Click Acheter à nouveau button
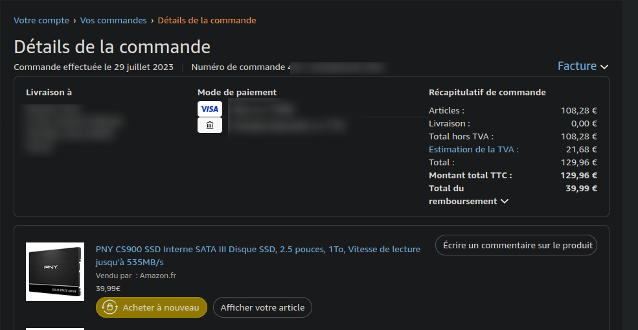 click(152, 307)
